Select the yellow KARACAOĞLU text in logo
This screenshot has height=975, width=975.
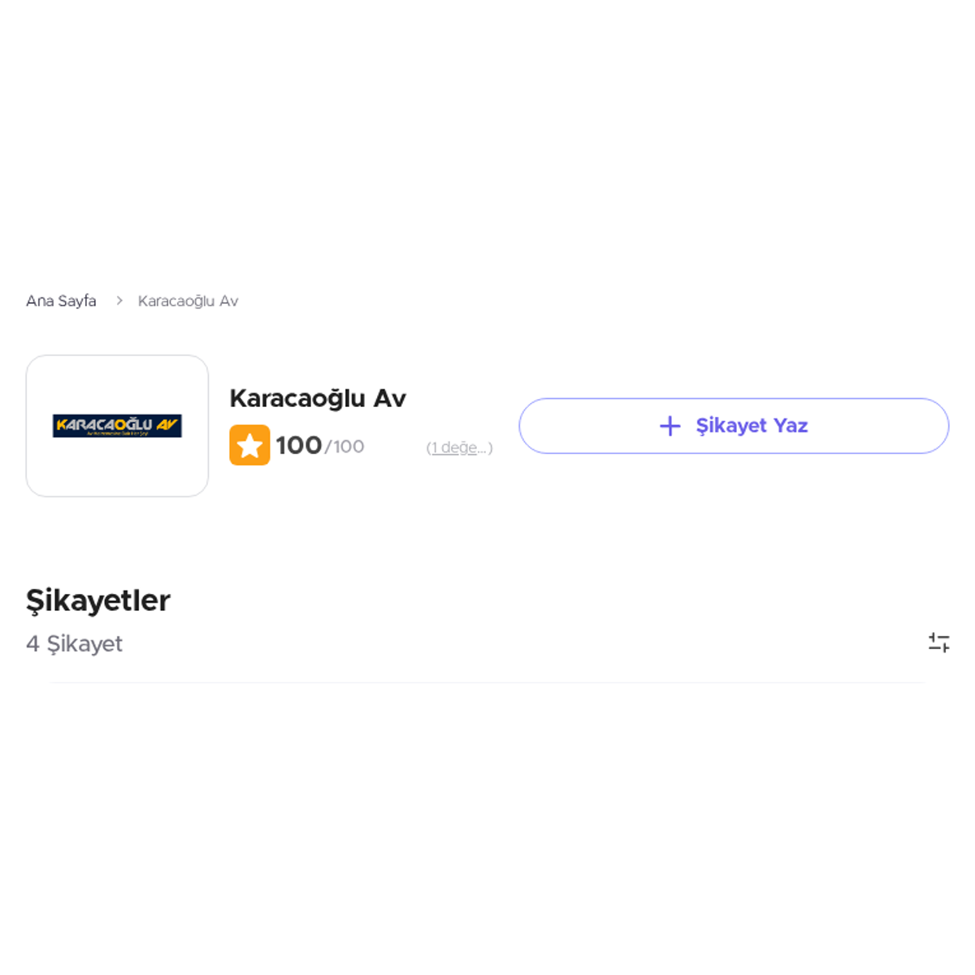(x=104, y=424)
